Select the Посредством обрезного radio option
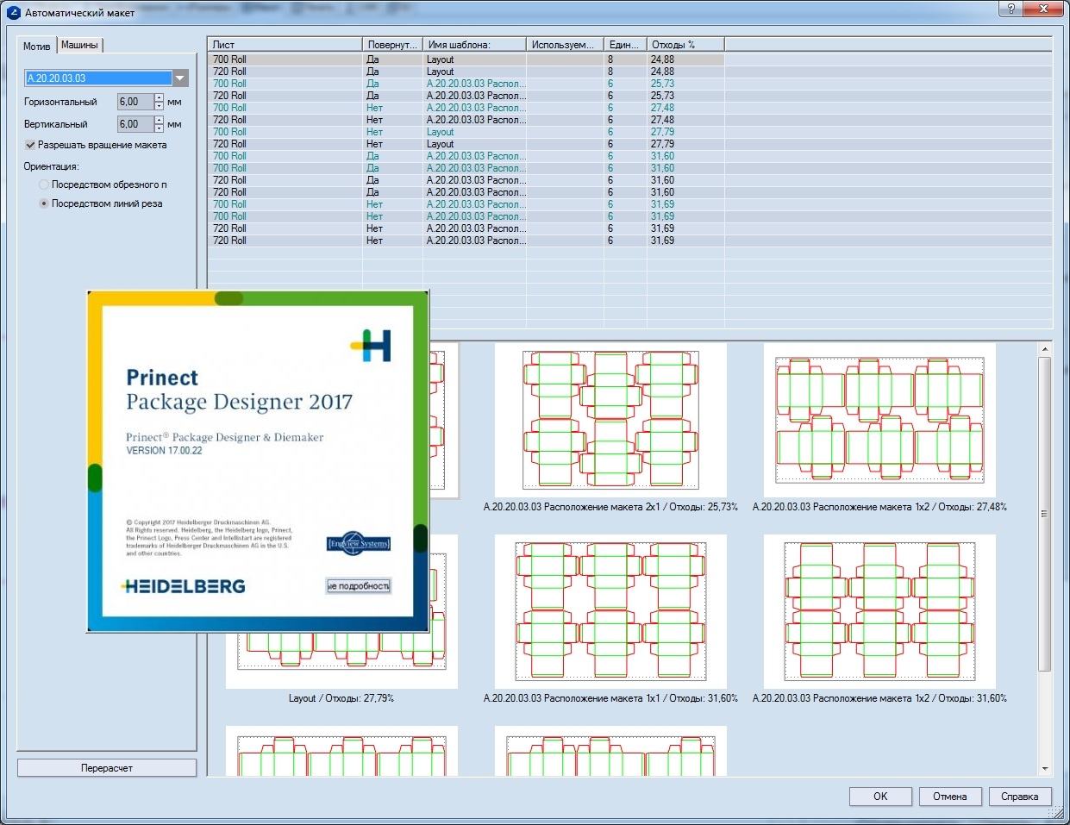The width and height of the screenshot is (1070, 825). click(44, 184)
